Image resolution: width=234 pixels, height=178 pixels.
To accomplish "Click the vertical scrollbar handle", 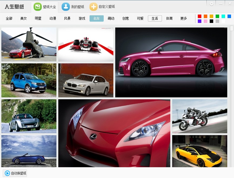I will pos(232,29).
